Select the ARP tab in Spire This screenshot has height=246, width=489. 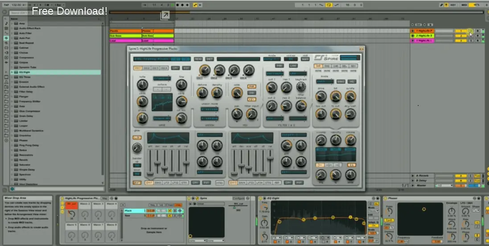(277, 183)
